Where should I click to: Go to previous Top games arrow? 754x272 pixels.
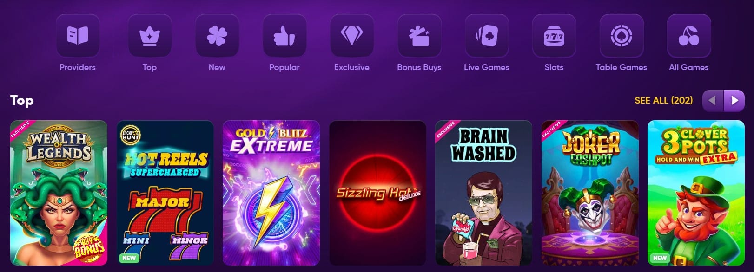[713, 101]
